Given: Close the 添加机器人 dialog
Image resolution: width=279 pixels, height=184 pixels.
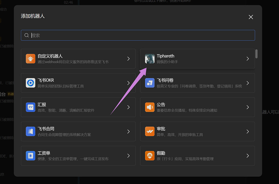Looking at the screenshot, I should click(x=251, y=17).
